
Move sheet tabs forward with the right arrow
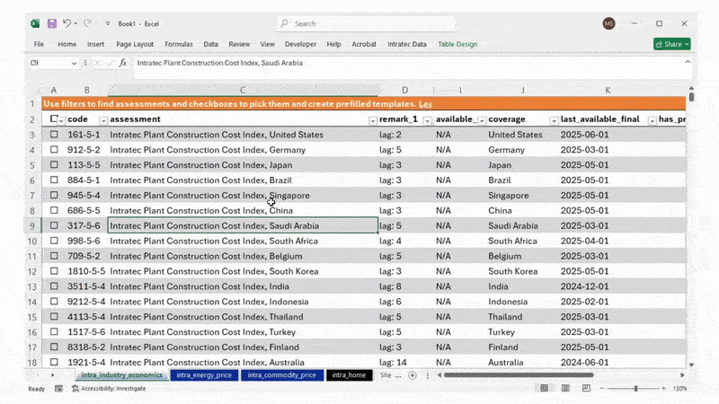coord(52,375)
